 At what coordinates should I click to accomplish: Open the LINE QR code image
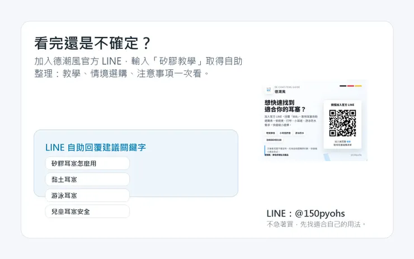point(342,123)
